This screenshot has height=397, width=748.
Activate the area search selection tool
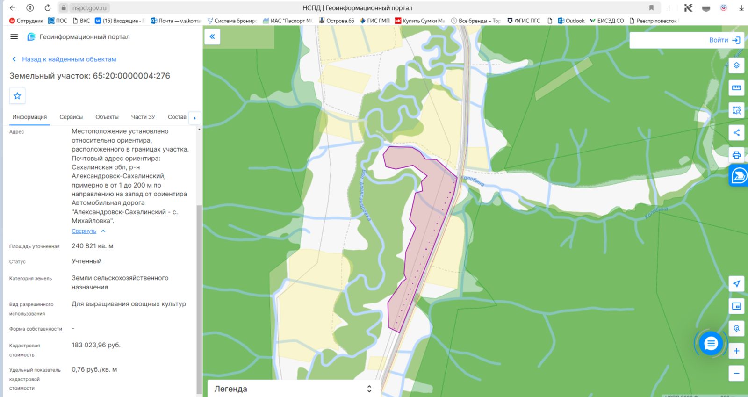(x=736, y=110)
